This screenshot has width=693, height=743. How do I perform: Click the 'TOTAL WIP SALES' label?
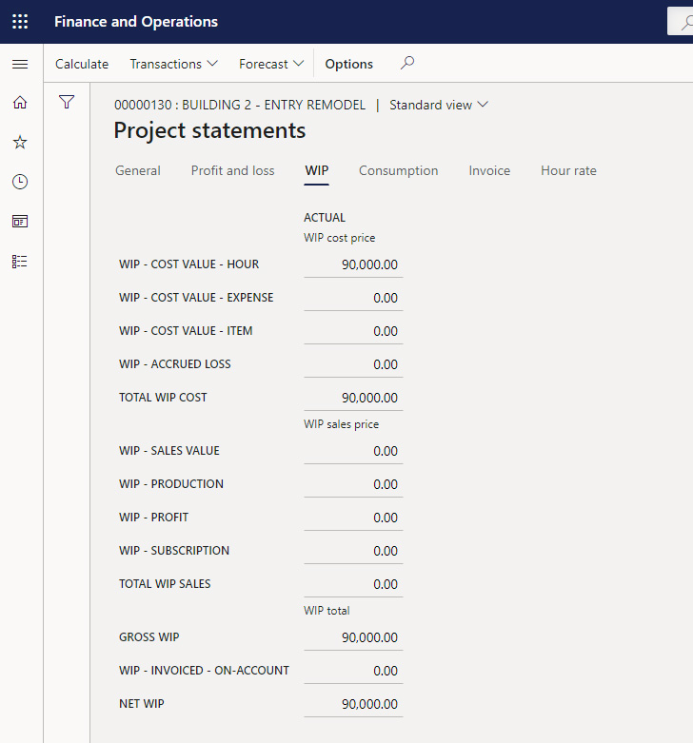tap(165, 584)
